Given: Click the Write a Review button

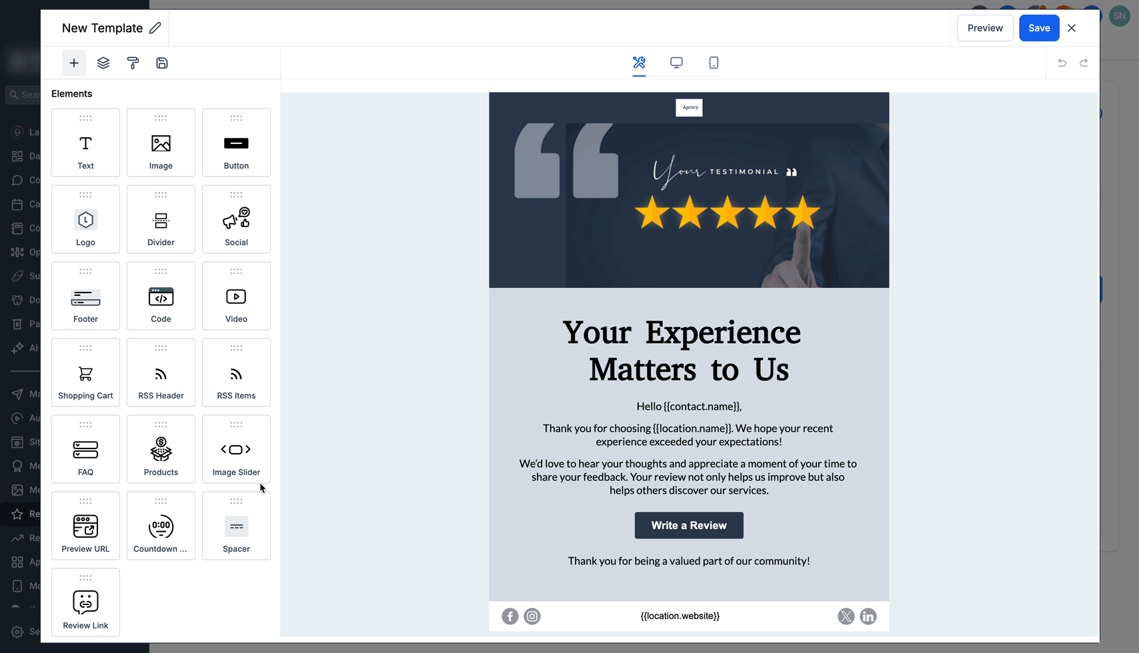Looking at the screenshot, I should [x=689, y=525].
